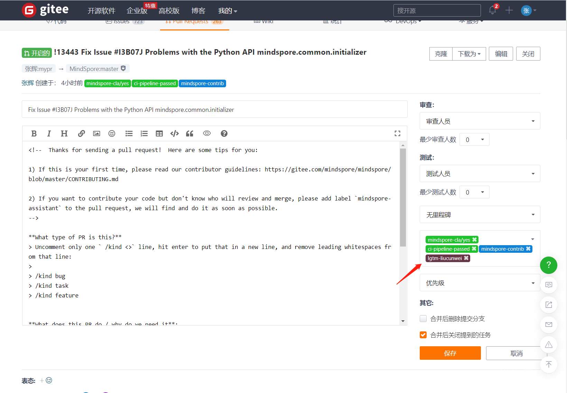Click the 编辑 button
This screenshot has width=567, height=393.
501,54
